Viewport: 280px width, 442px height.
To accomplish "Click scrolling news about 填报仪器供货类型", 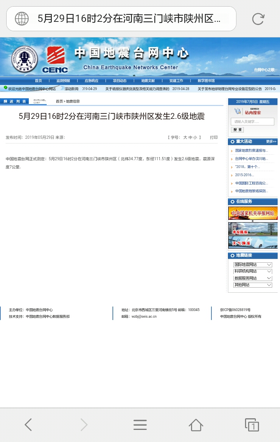I will coord(137,89).
